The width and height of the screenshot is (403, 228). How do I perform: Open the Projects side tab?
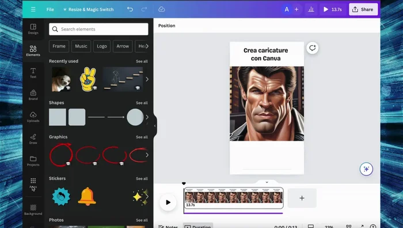click(33, 161)
